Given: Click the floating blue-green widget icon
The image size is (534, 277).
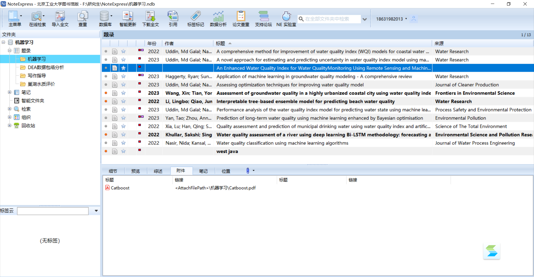Looking at the screenshot, I should (492, 251).
